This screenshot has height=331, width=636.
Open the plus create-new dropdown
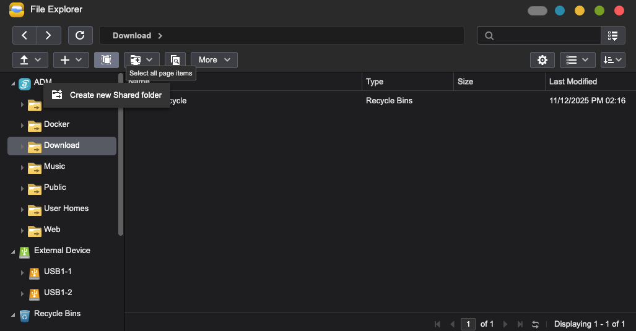coord(71,60)
